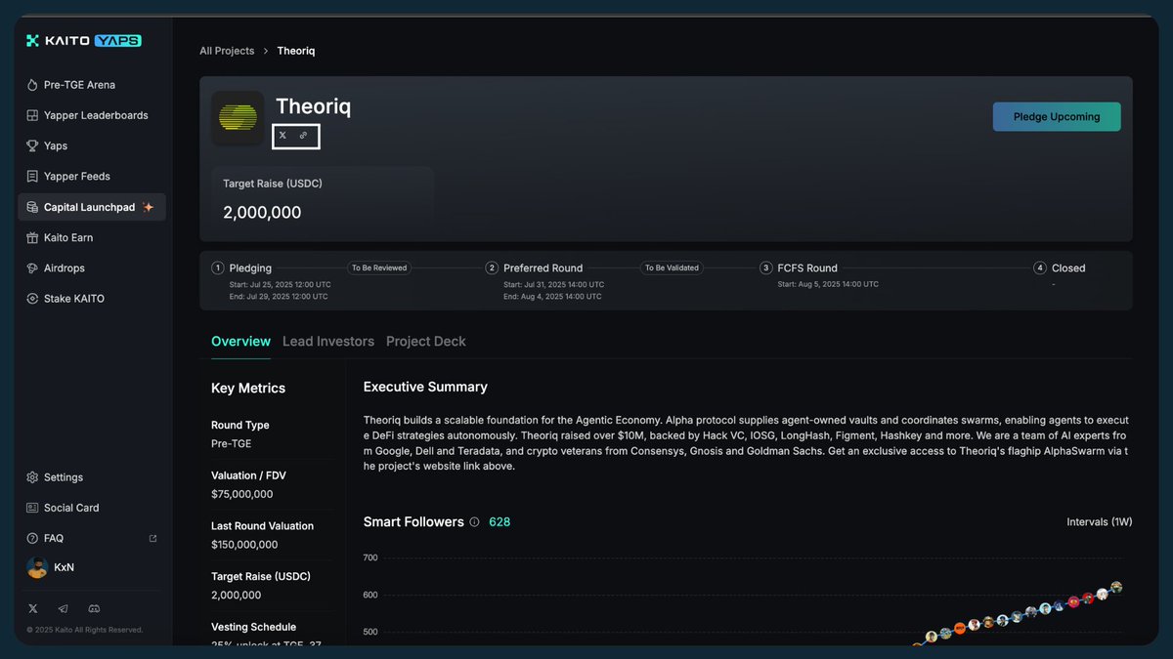Open Kaito Telegram icon in sidebar footer

click(x=63, y=608)
